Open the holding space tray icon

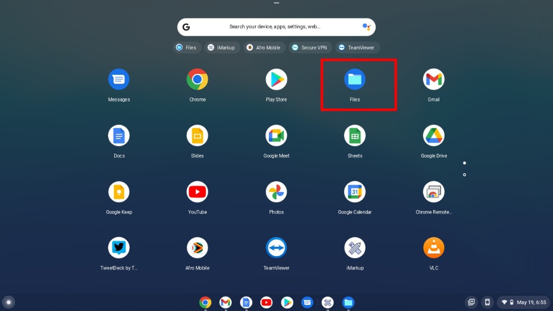[x=471, y=302]
